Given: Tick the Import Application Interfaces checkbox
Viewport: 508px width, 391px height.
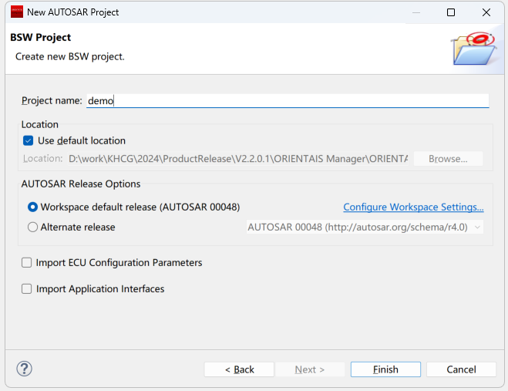Looking at the screenshot, I should tap(28, 289).
